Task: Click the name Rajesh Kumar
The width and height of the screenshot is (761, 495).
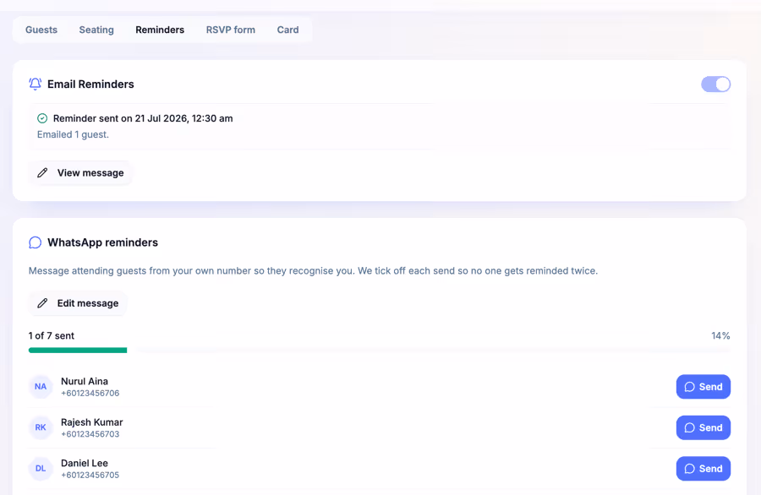Action: click(91, 422)
